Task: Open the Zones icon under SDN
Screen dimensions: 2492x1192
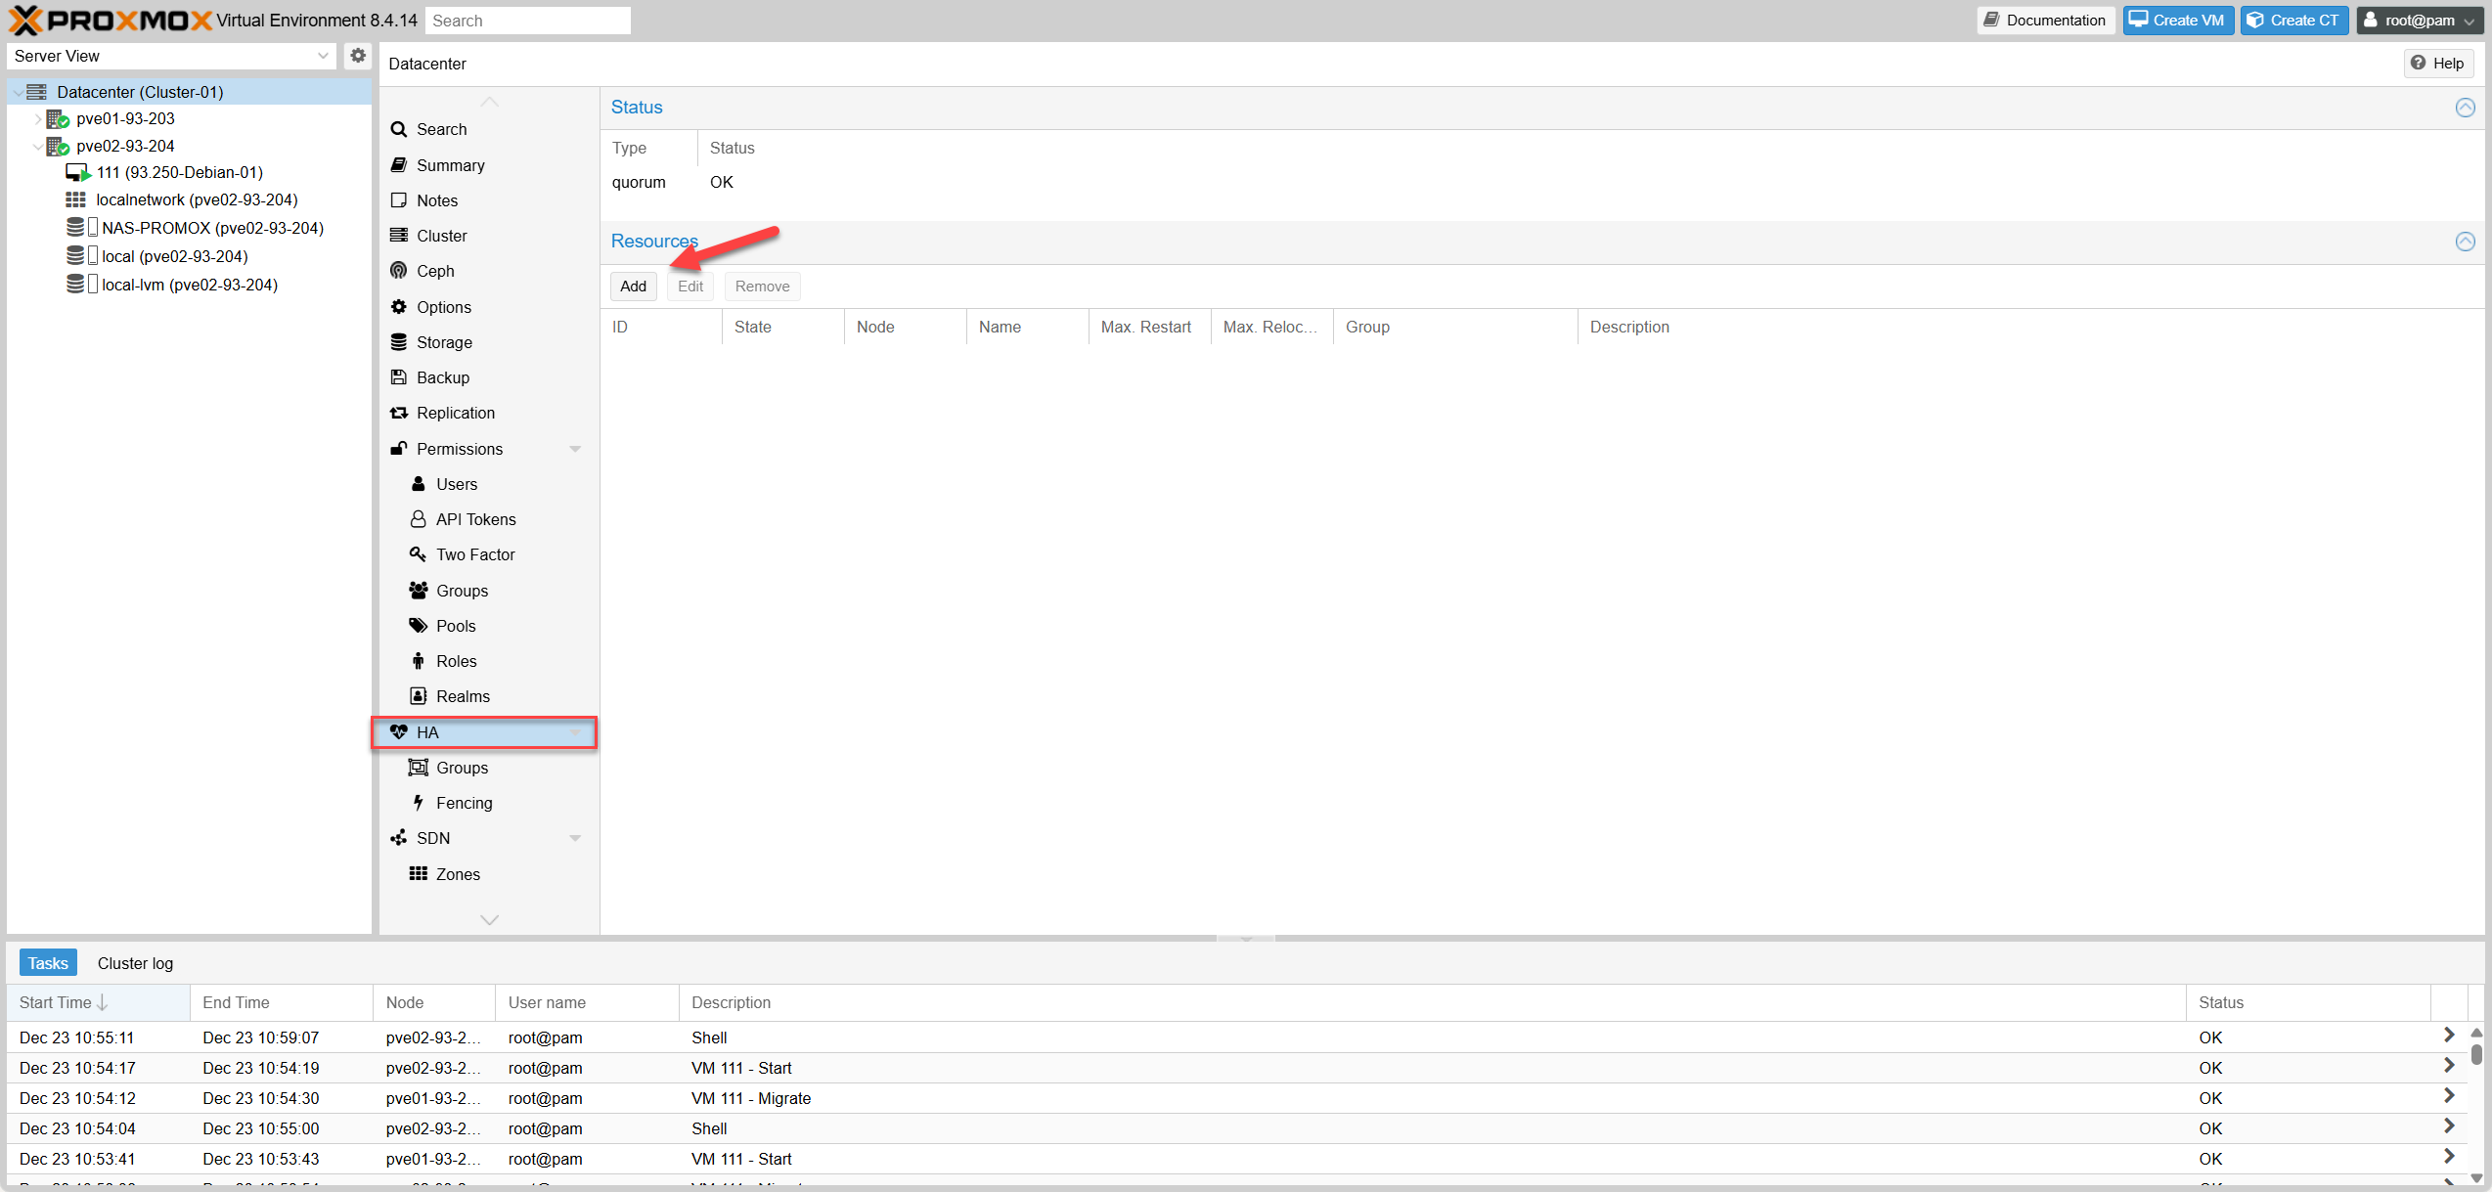Action: click(x=418, y=873)
